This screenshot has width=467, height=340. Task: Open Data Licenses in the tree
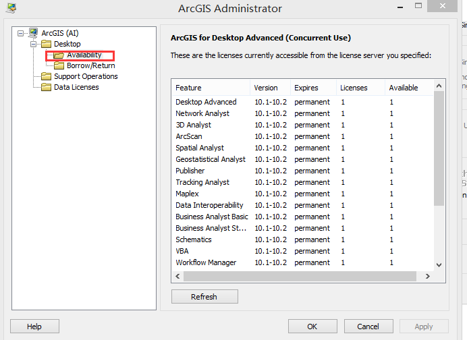point(76,87)
